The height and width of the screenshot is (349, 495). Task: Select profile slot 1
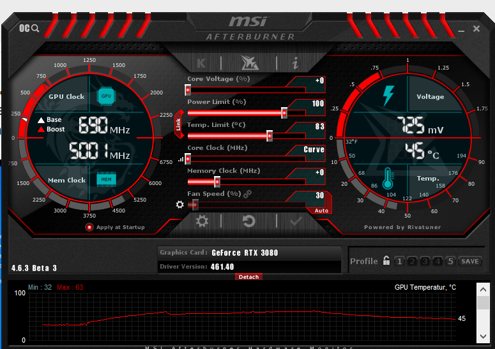pyautogui.click(x=400, y=261)
